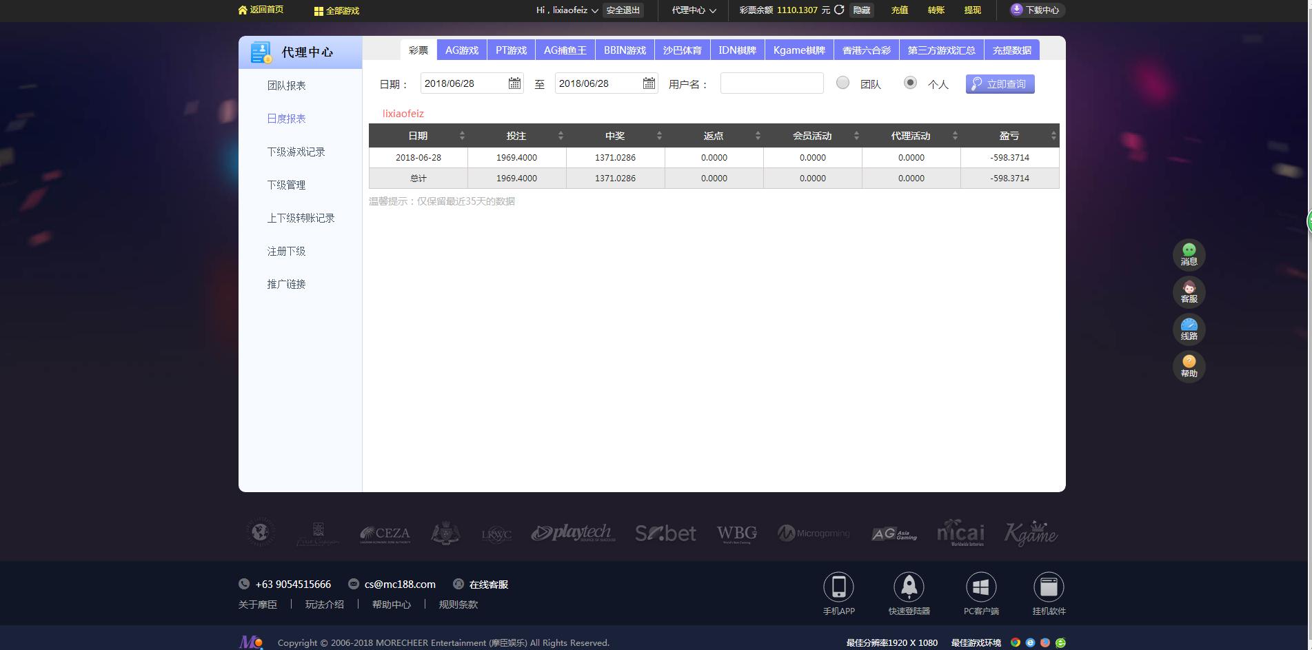1312x650 pixels.
Task: Click the 用户名 username input field
Action: [771, 83]
